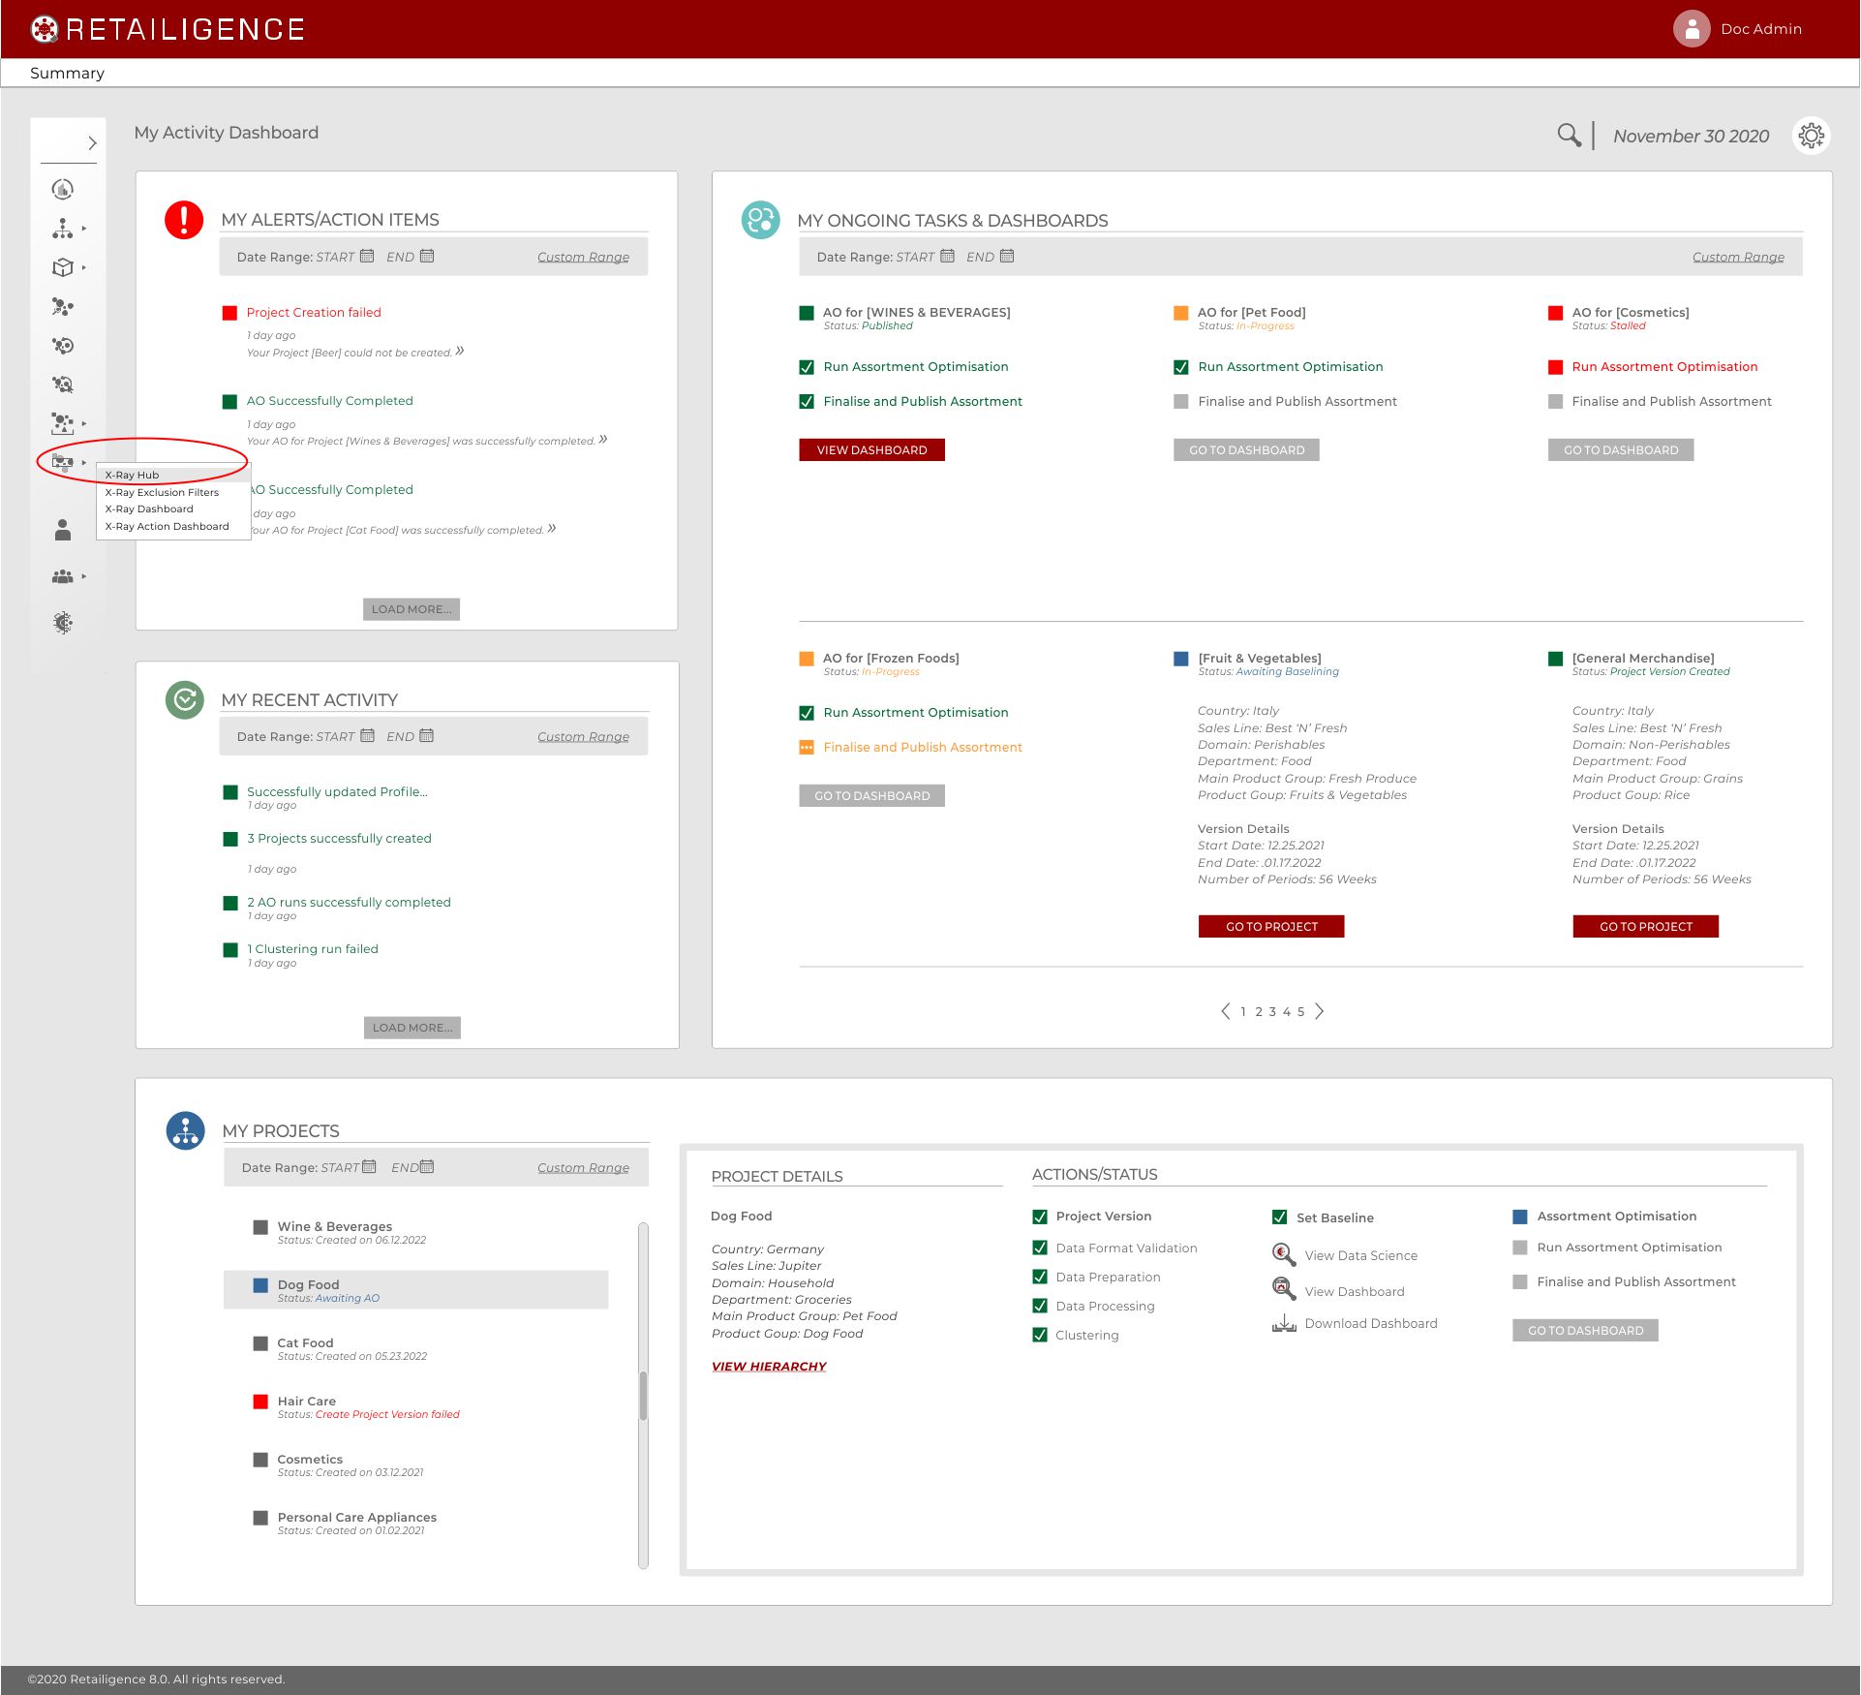This screenshot has height=1695, width=1861.
Task: Toggle Finalise and Publish checkbox under Wines & Beverages
Action: tap(807, 401)
